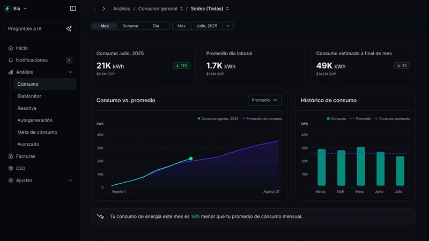Click the navigate back arrow in header

tap(95, 9)
